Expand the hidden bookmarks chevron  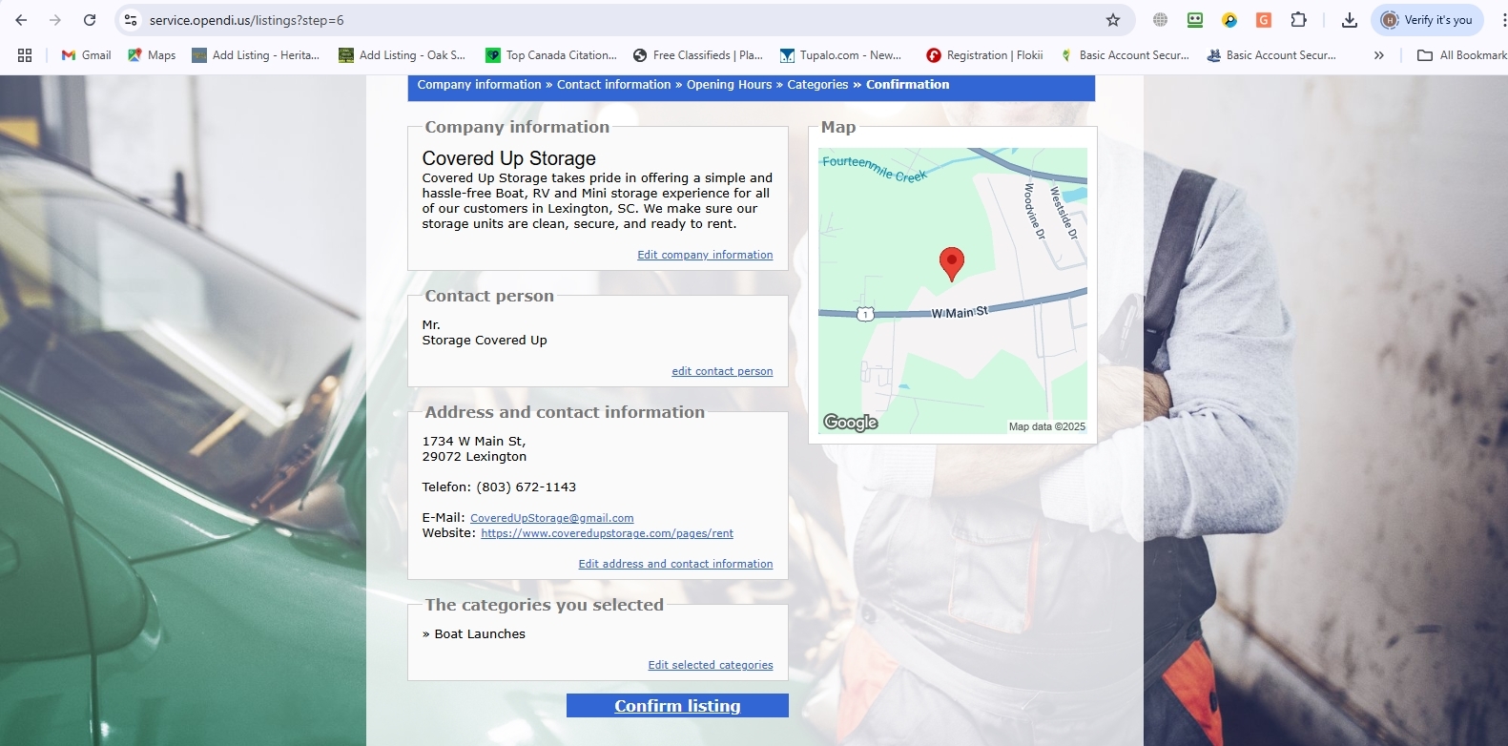tap(1378, 55)
